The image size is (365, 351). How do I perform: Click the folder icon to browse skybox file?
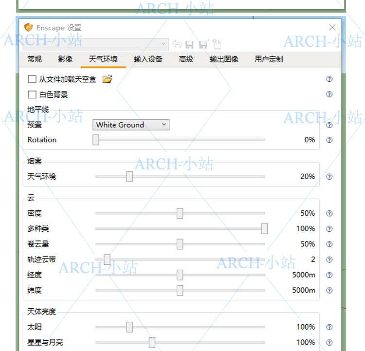pyautogui.click(x=107, y=79)
